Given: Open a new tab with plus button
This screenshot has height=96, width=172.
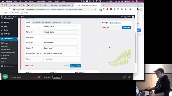Looking at the screenshot, I should point(103,5).
